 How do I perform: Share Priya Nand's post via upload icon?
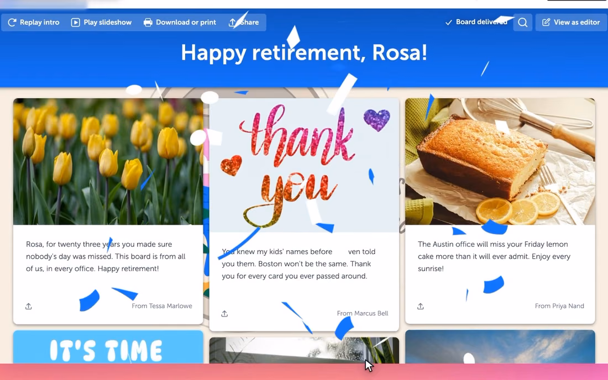tap(421, 307)
